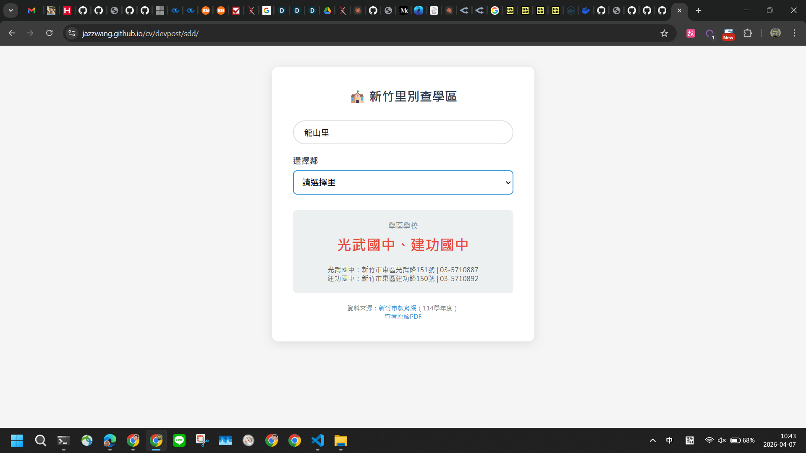Screen dimensions: 806x453
Task: Switch to the Google Drive tab
Action: [327, 10]
